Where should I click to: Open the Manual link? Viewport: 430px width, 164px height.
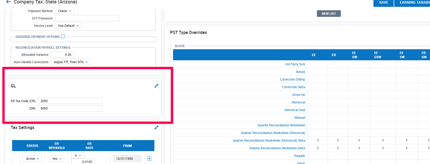300,117
